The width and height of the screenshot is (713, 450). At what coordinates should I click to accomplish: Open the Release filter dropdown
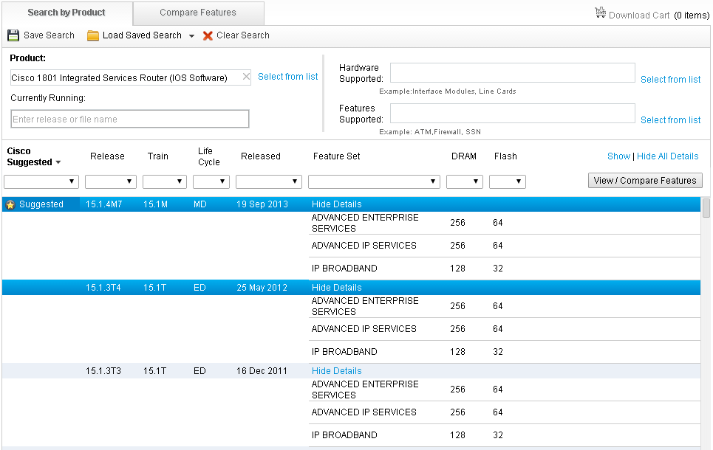(x=111, y=181)
